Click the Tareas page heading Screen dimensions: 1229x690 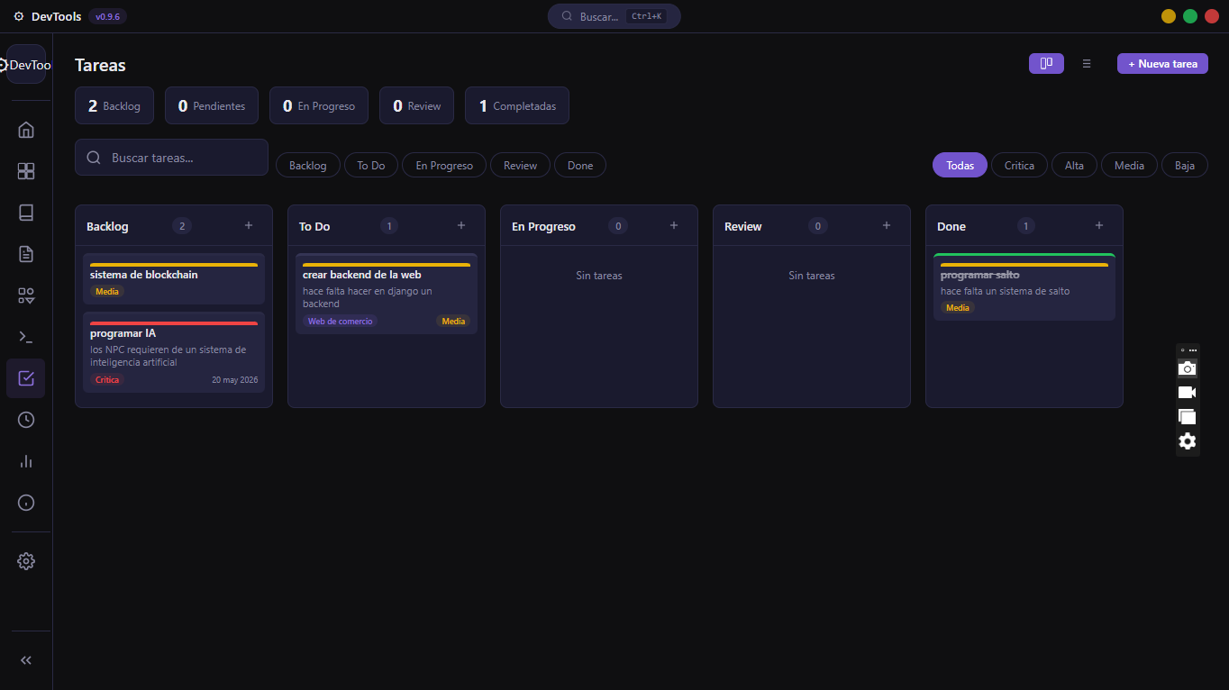(100, 65)
